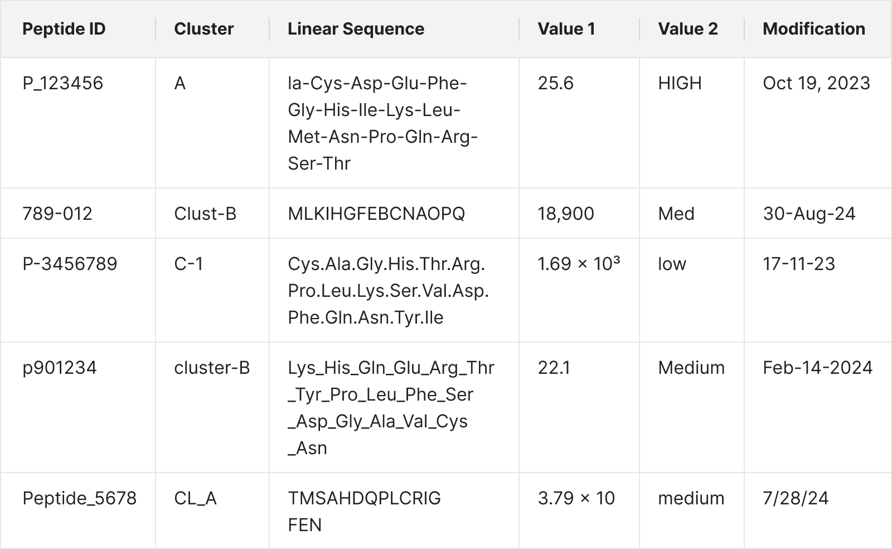
Task: Select the MLKIHGFEBCNAOPQ sequence cell
Action: click(x=376, y=214)
